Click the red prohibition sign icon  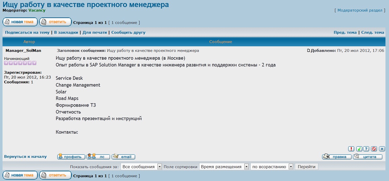374,149
